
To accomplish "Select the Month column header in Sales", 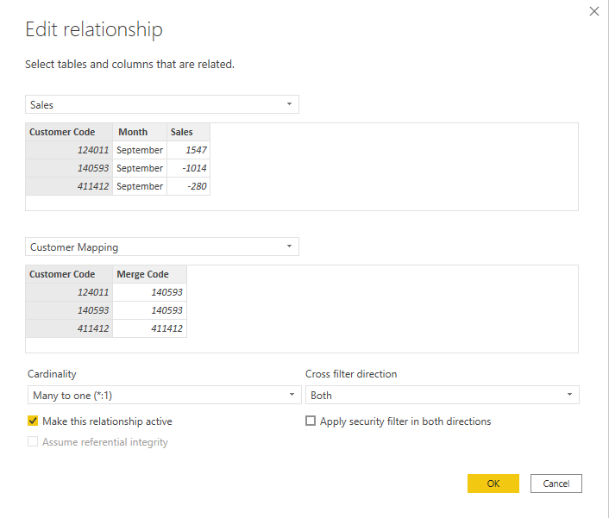I will click(x=140, y=132).
